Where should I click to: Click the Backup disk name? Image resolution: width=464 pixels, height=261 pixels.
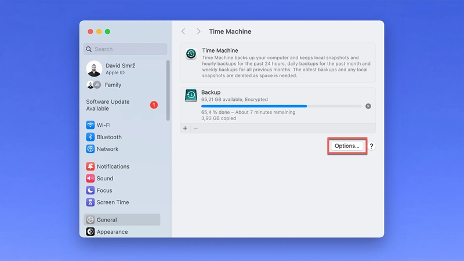(x=211, y=92)
